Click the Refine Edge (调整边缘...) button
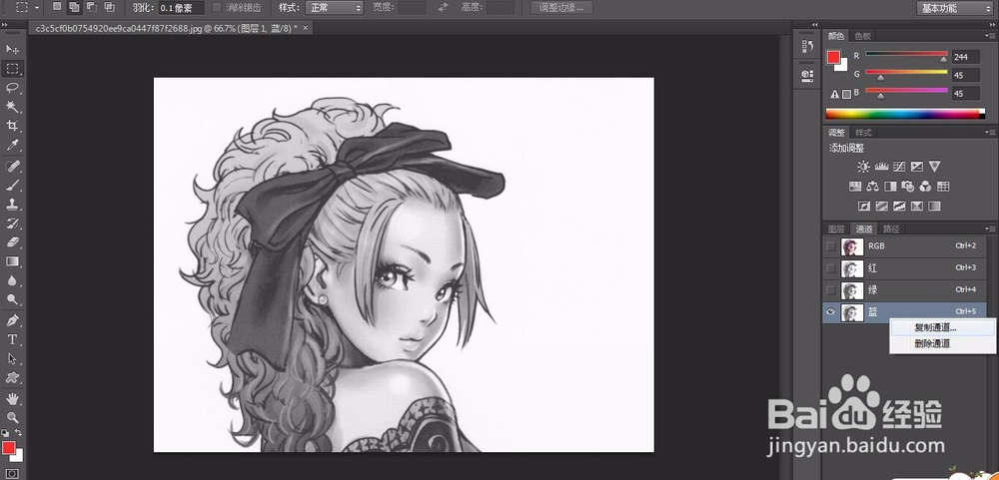The image size is (999, 480). pos(561,8)
